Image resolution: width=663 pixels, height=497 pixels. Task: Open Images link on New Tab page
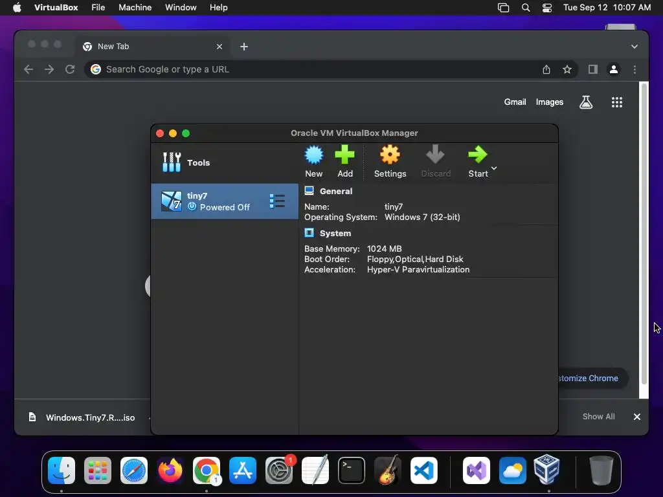(549, 102)
